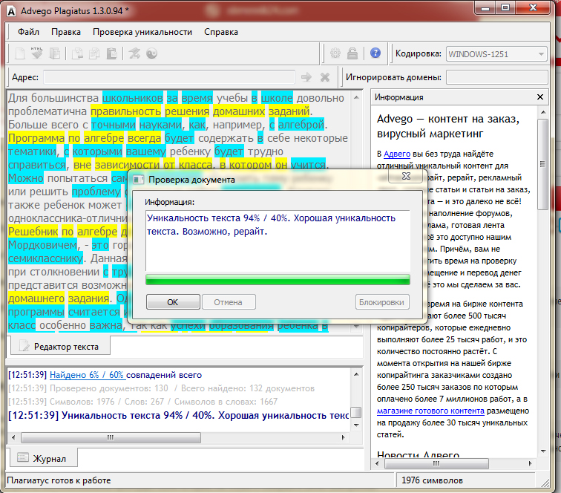The image size is (561, 493).
Task: Select the Журнал tab
Action: click(42, 457)
